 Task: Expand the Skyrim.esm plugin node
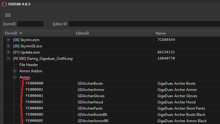click(x=8, y=40)
